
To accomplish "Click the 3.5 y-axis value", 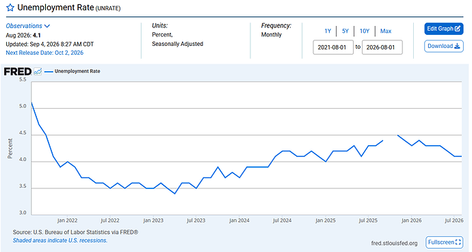I will pos(23,186).
